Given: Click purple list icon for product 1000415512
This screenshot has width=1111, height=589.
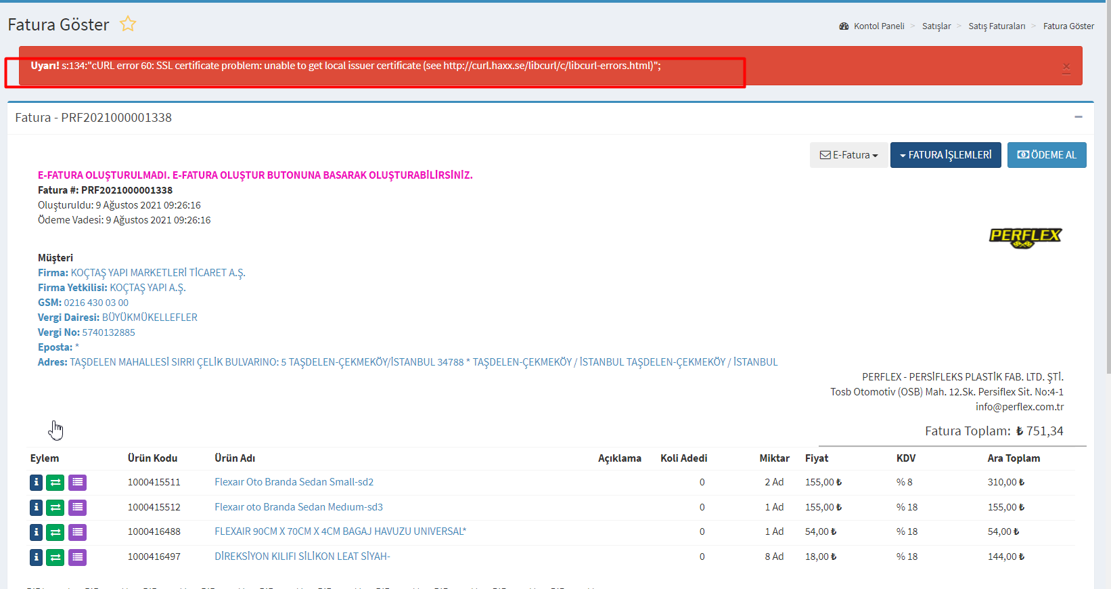Looking at the screenshot, I should click(x=78, y=508).
